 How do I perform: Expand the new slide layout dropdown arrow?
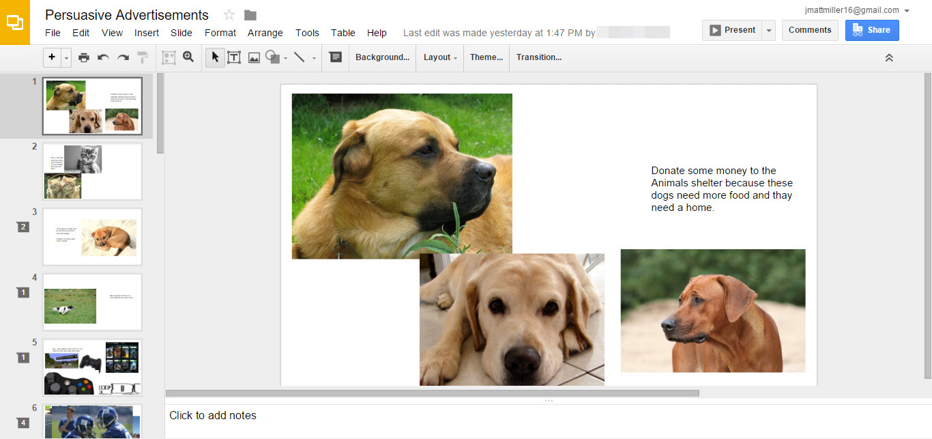click(66, 58)
